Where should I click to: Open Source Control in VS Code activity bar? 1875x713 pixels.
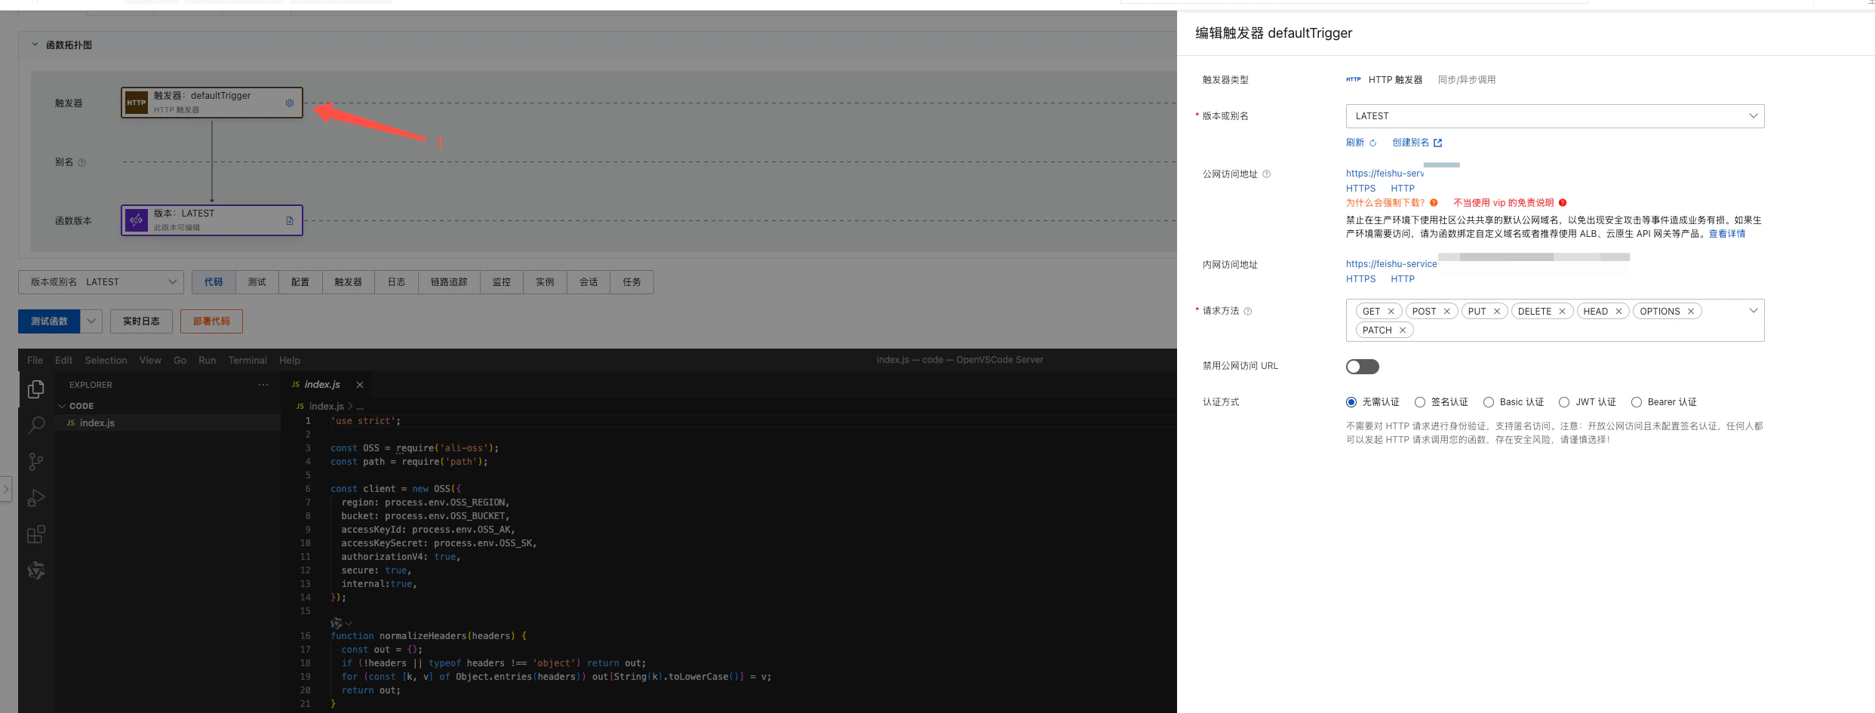coord(35,461)
